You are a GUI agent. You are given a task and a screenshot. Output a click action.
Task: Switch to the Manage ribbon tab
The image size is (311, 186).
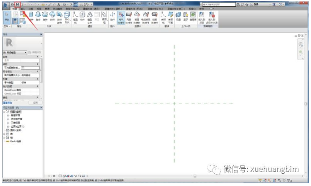pyautogui.click(x=47, y=9)
